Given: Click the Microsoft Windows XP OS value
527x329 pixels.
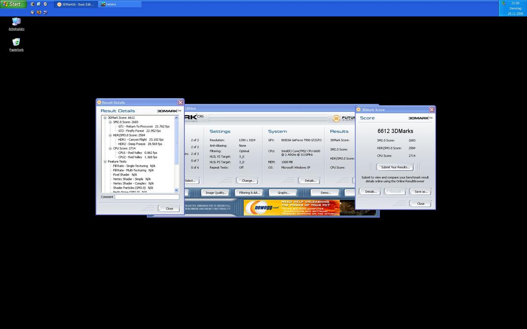Looking at the screenshot, I should (295, 167).
